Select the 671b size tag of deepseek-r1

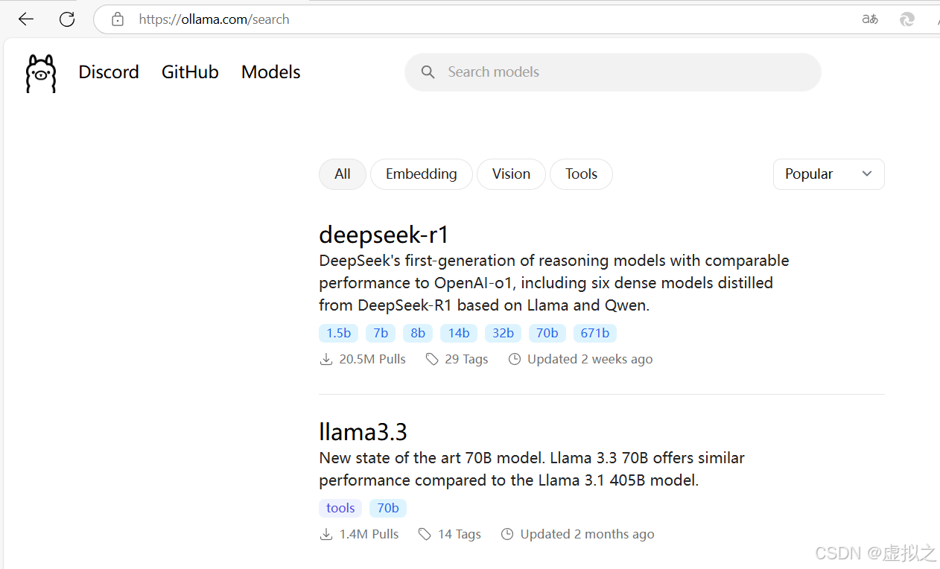point(595,333)
